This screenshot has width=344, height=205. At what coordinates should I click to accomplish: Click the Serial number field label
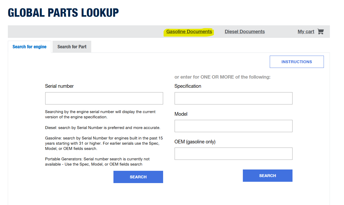pos(59,86)
